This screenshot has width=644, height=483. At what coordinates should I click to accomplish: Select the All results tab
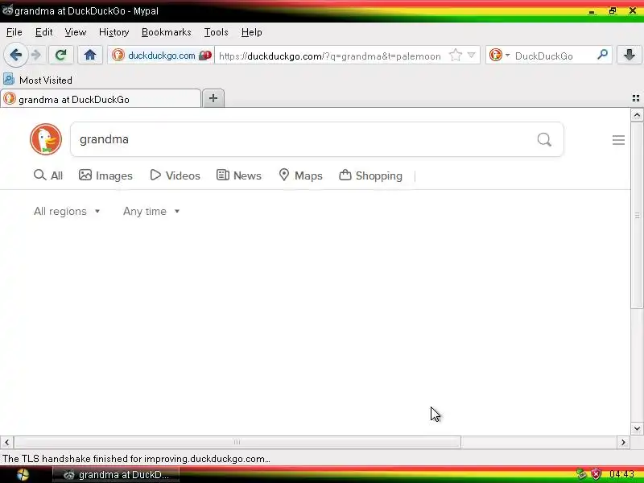pos(48,175)
